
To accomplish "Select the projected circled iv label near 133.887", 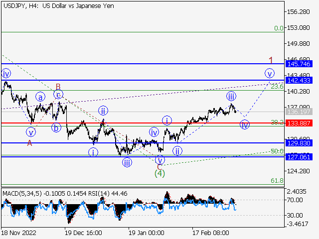I will pyautogui.click(x=245, y=124).
